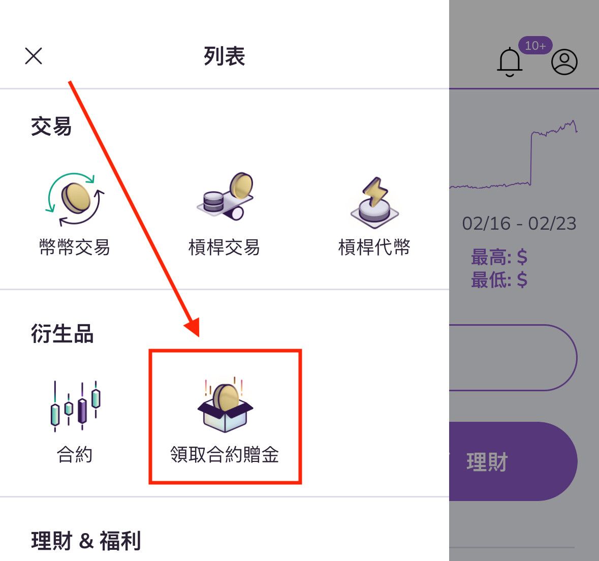The width and height of the screenshot is (599, 561).
Task: Open 槓桿交易 margin trading icon
Action: (225, 196)
